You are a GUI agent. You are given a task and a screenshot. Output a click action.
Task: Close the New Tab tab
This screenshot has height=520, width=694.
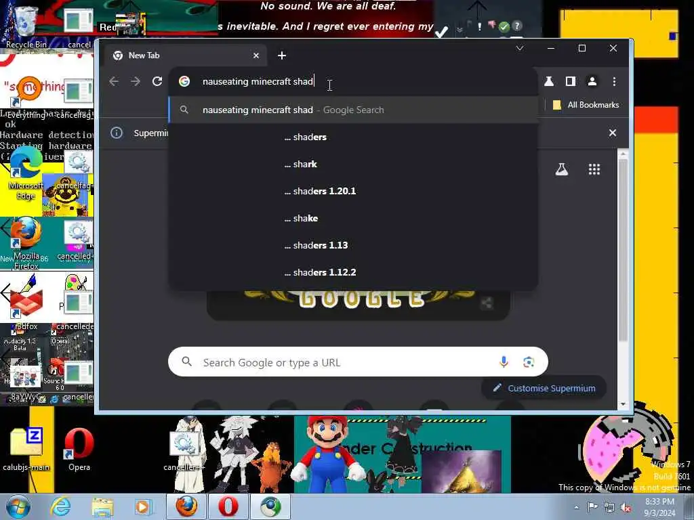[256, 56]
